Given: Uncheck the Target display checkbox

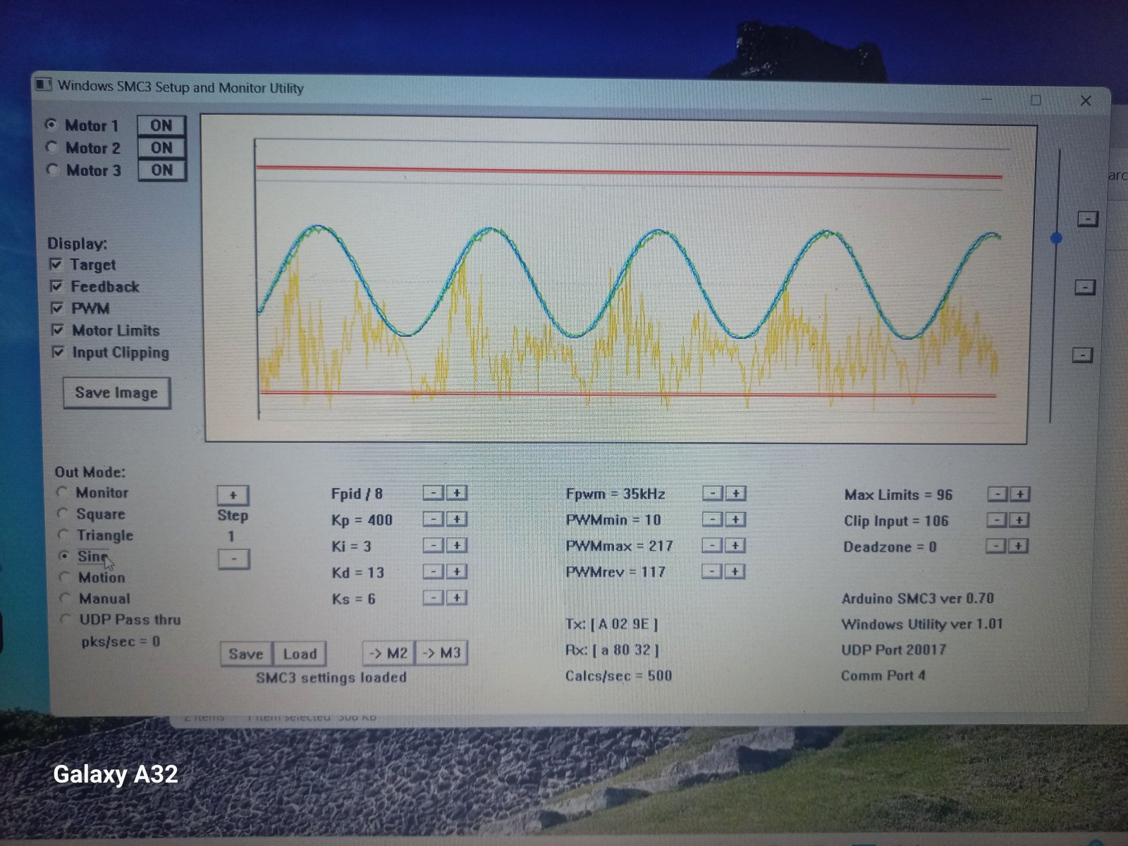Looking at the screenshot, I should 56,264.
